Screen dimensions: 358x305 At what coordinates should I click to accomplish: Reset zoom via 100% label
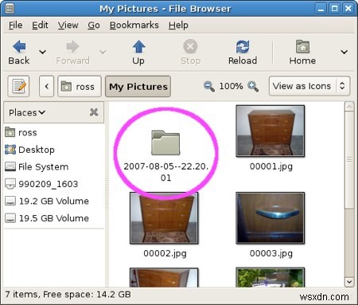point(231,86)
